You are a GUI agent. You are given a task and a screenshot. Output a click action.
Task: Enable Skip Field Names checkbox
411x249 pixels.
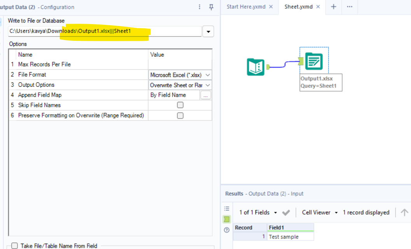(x=180, y=105)
